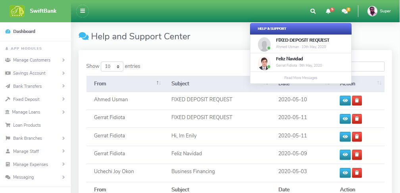
Task: Go to the Dashboard menu item
Action: point(24,31)
